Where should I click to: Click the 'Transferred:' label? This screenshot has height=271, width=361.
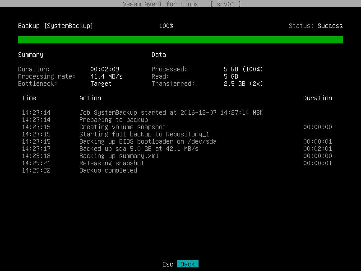point(173,84)
